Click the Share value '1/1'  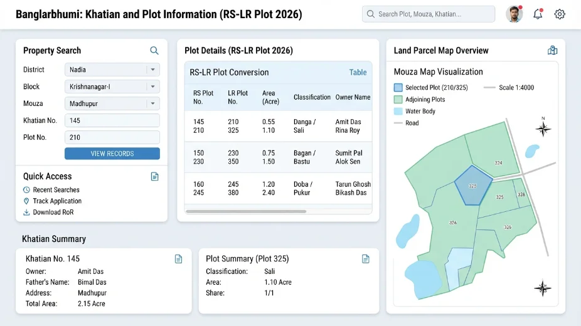click(x=269, y=293)
